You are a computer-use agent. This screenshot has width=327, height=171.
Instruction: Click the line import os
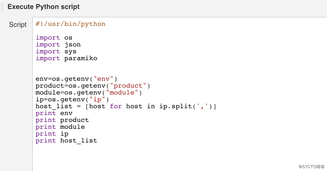coord(54,38)
